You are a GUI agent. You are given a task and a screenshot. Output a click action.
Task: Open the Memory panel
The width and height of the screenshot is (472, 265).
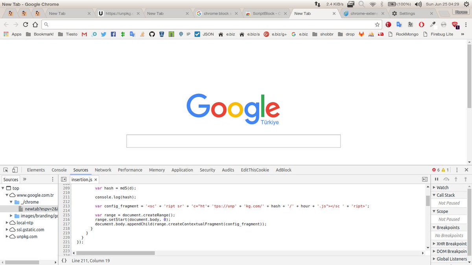point(157,170)
